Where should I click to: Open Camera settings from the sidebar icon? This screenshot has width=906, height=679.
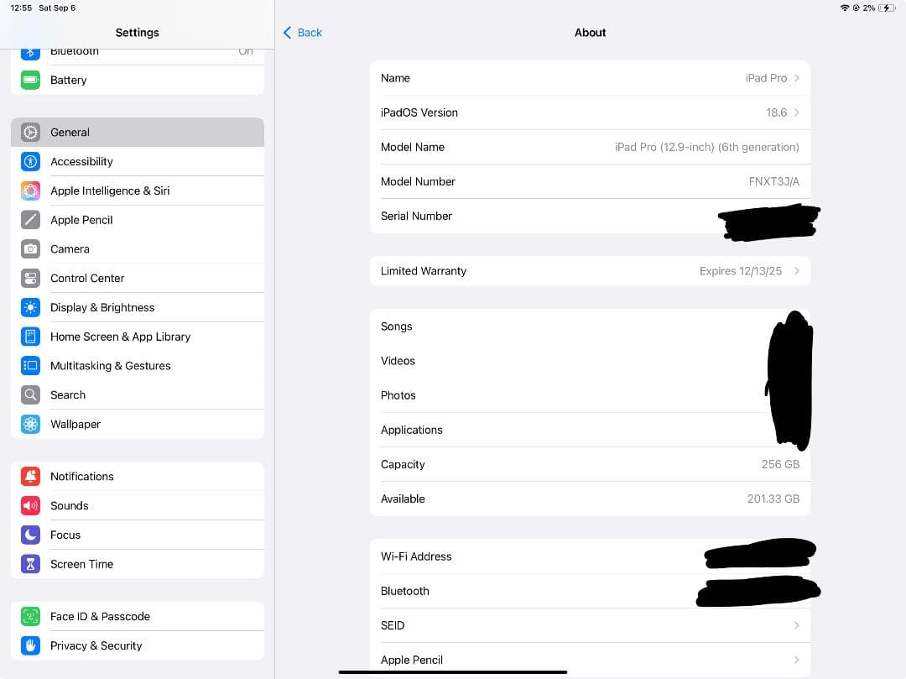pos(30,248)
